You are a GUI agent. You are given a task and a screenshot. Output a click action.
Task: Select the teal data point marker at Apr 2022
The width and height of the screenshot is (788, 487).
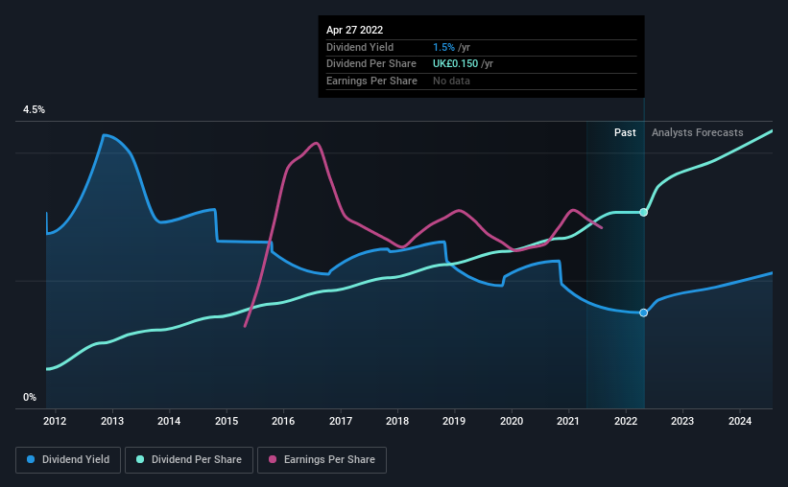643,213
